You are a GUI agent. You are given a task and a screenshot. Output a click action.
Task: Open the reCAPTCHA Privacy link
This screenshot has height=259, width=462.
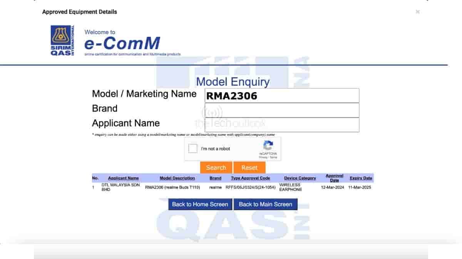263,157
